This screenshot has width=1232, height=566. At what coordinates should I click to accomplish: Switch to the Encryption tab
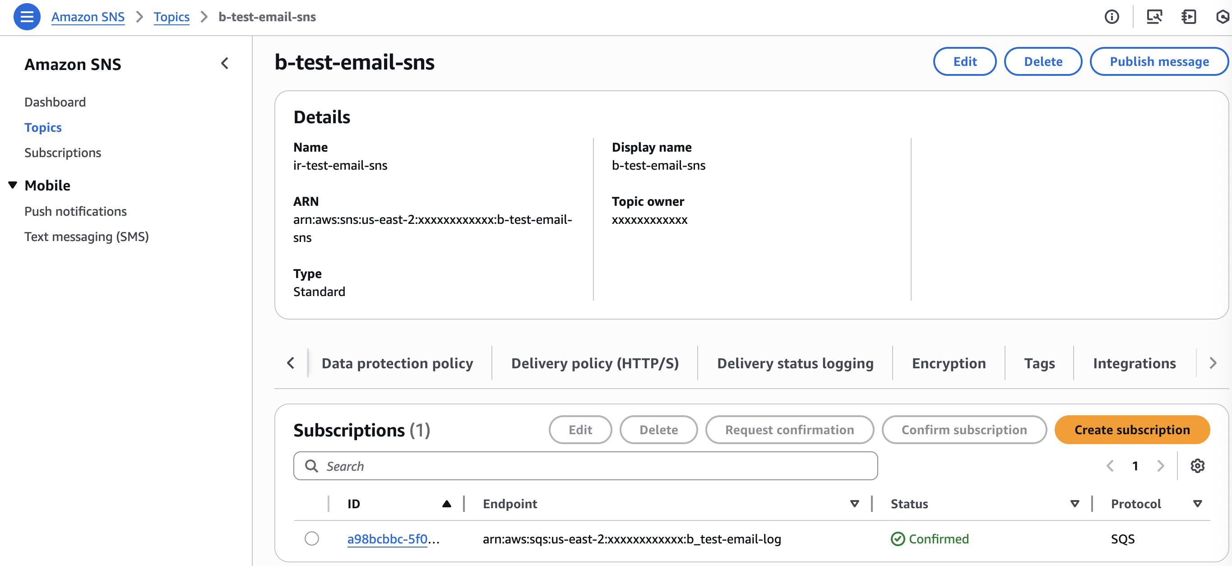coord(949,363)
